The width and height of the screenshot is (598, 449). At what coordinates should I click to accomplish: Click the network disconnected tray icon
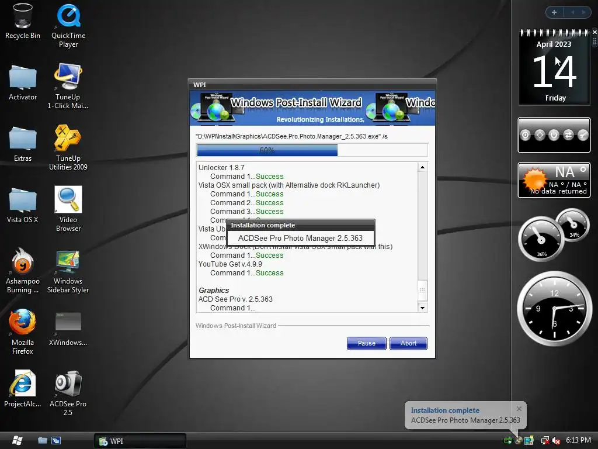(545, 441)
